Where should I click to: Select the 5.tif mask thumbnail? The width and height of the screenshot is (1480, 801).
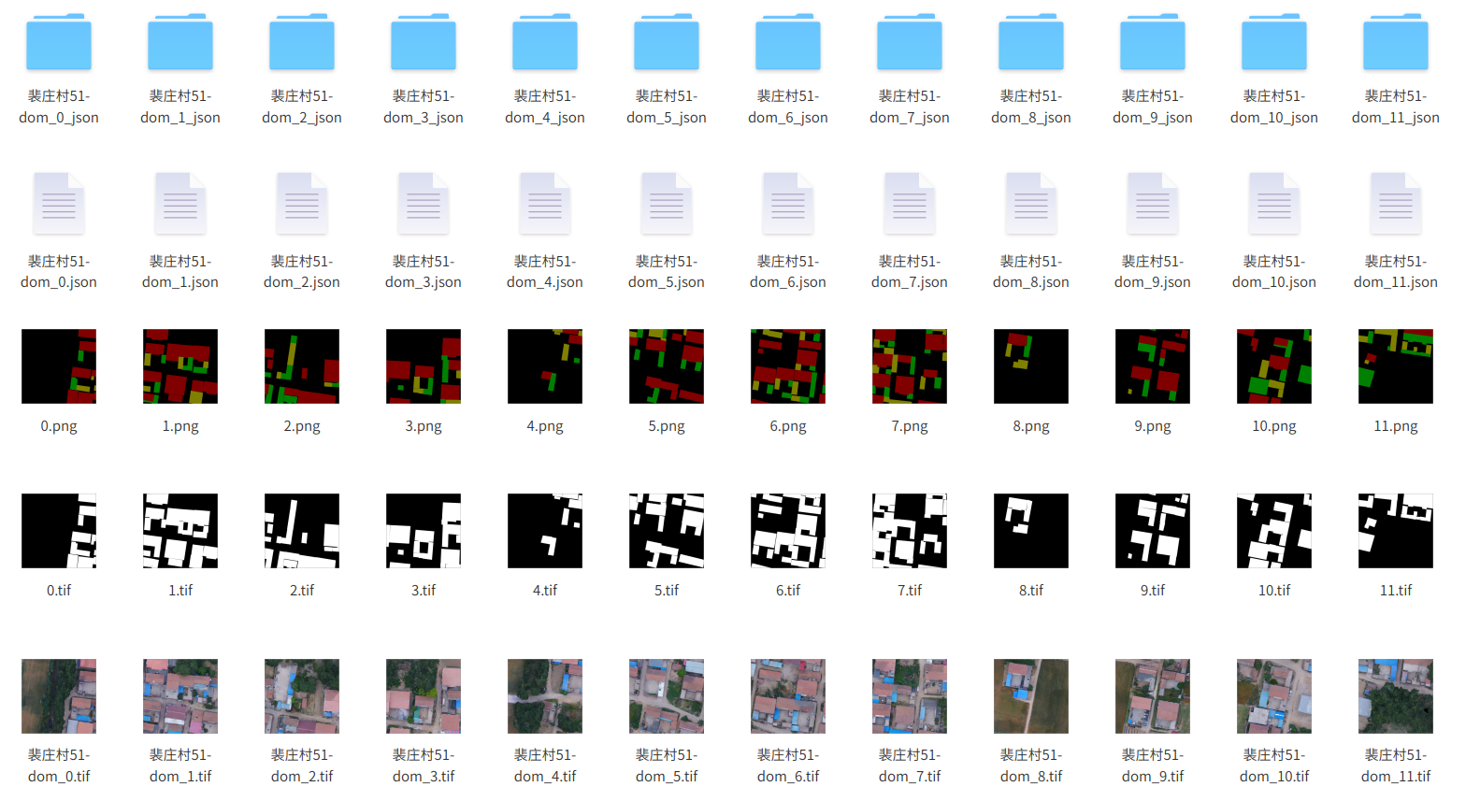[x=667, y=531]
